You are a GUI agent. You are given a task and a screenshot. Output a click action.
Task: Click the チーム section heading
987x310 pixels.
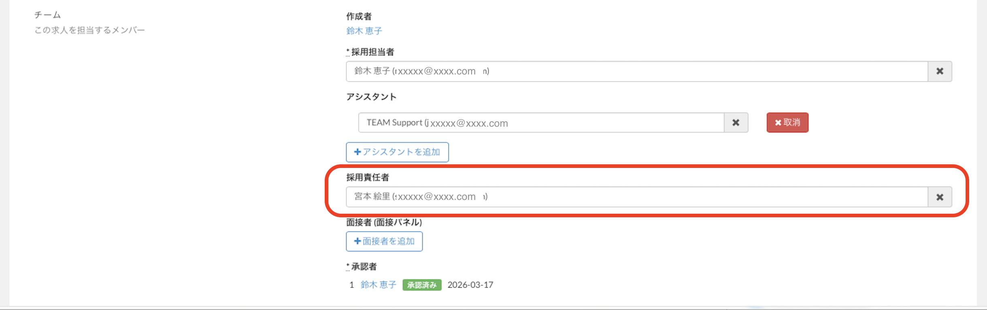click(x=47, y=15)
